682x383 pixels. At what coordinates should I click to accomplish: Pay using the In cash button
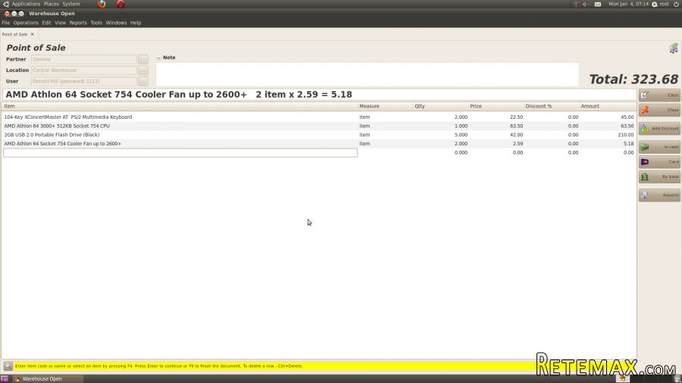659,147
